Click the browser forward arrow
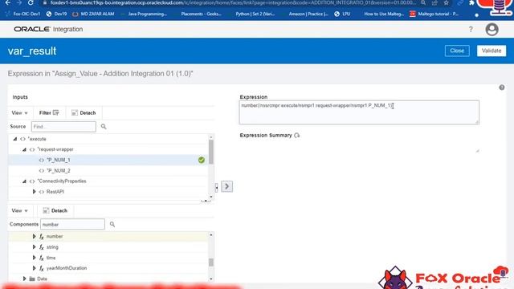 click(x=19, y=2)
